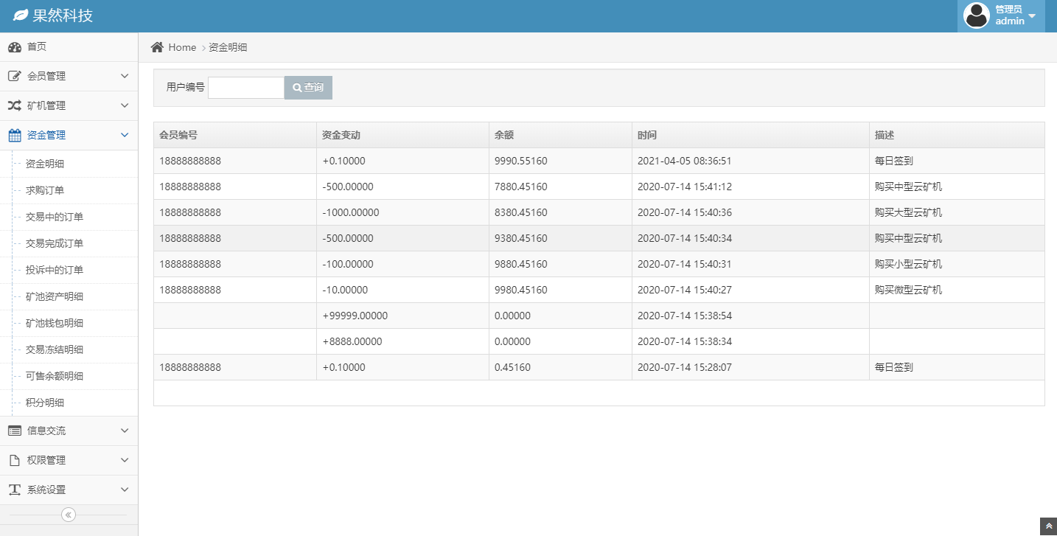Select the 资金管理 menu item
Screen dimensions: 1057x536
pyautogui.click(x=69, y=136)
